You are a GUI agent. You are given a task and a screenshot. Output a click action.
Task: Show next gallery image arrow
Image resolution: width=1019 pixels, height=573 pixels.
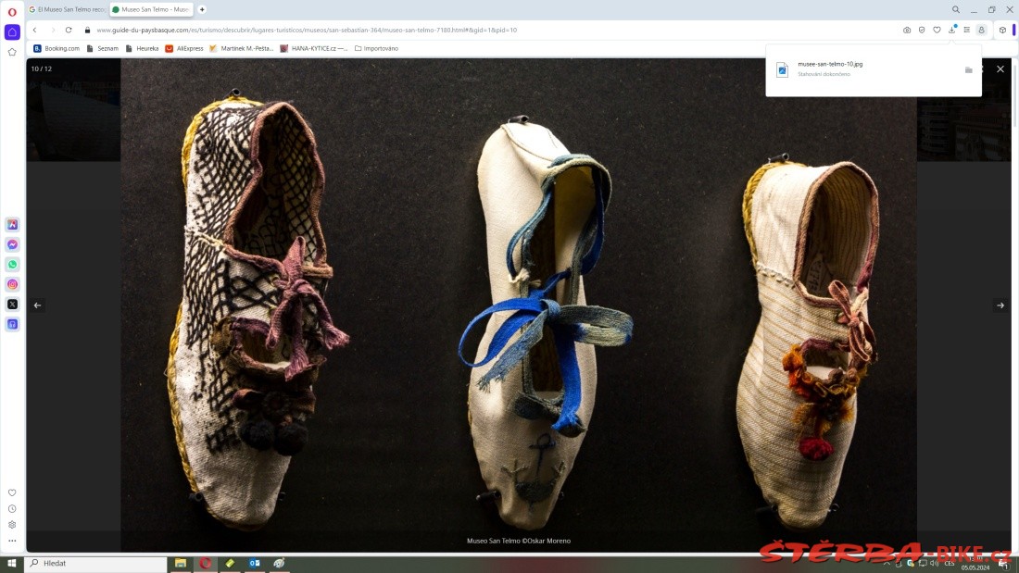[1000, 305]
